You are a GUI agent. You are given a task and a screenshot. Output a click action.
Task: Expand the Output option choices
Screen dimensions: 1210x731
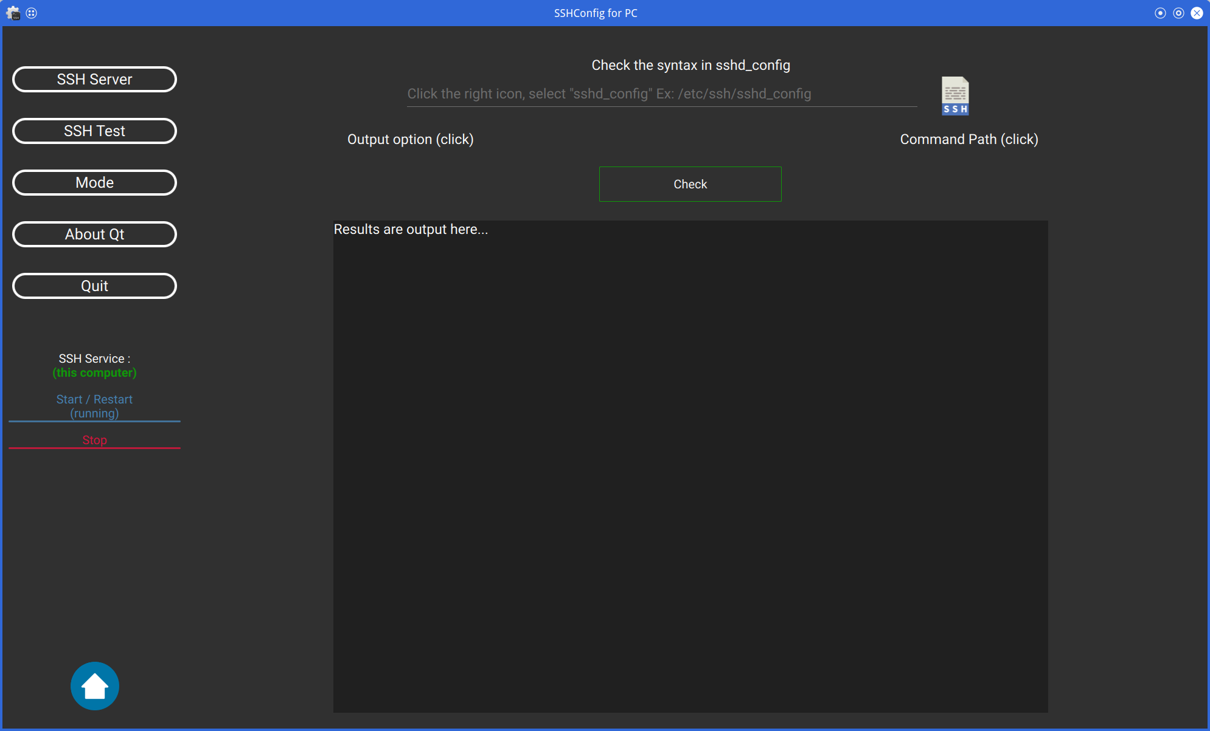coord(410,139)
